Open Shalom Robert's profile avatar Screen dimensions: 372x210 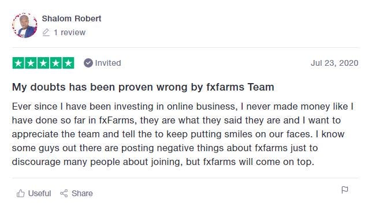[x=25, y=25]
